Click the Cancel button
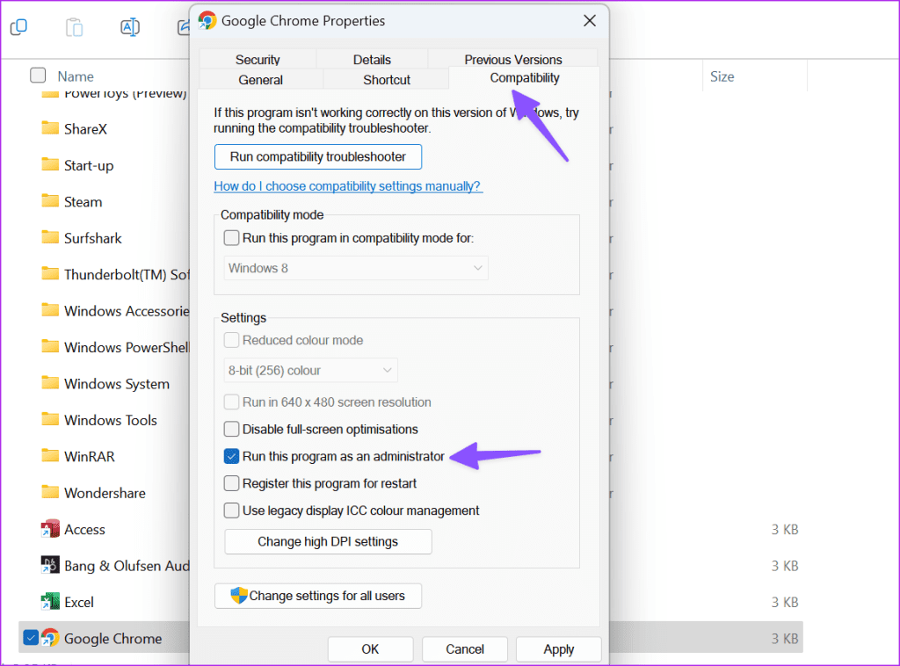900x666 pixels. [465, 648]
